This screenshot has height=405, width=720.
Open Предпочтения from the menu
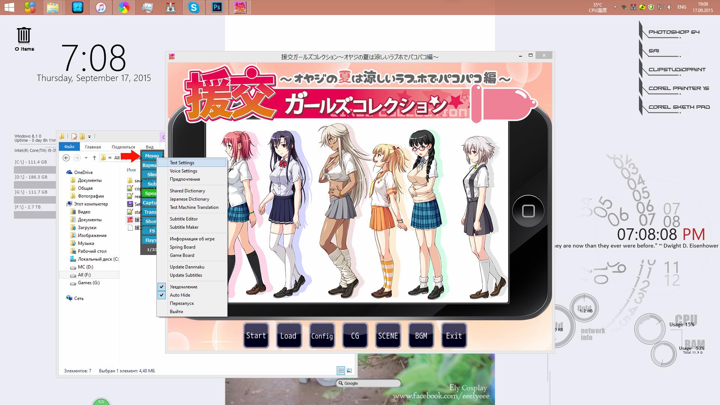[x=192, y=179]
